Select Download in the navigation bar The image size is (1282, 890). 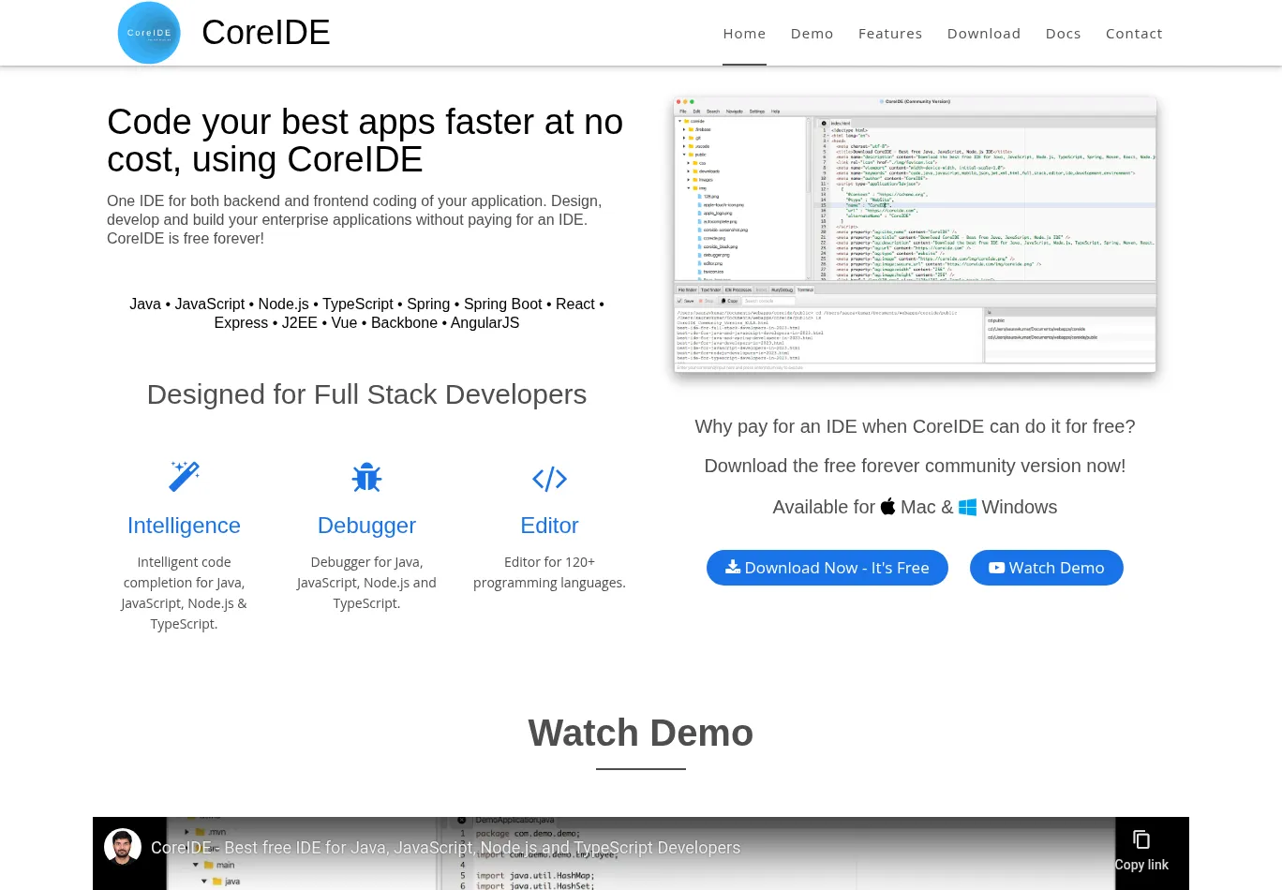983,34
